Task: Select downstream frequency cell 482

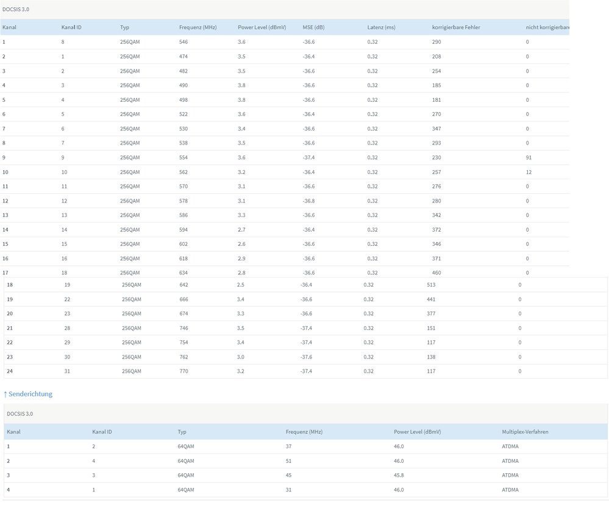Action: pyautogui.click(x=183, y=71)
